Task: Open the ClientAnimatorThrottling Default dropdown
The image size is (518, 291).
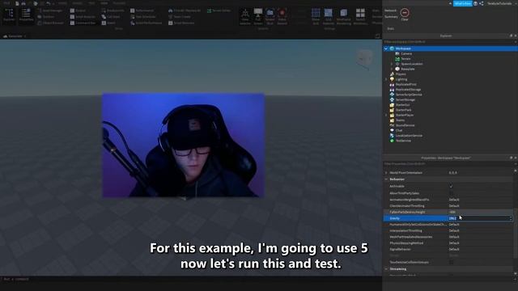Action: click(480, 206)
